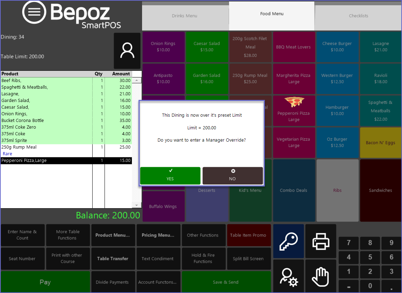Image resolution: width=402 pixels, height=293 pixels.
Task: Open the Bepoz hamburger menu icon
Action: (x=34, y=12)
